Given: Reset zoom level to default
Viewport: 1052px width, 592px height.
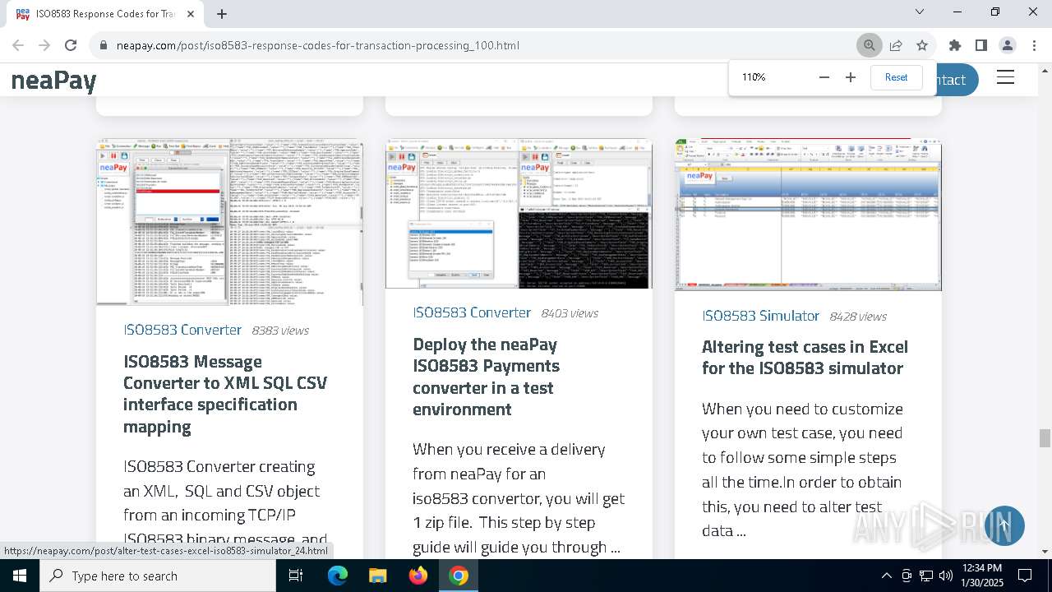Looking at the screenshot, I should click(x=896, y=77).
